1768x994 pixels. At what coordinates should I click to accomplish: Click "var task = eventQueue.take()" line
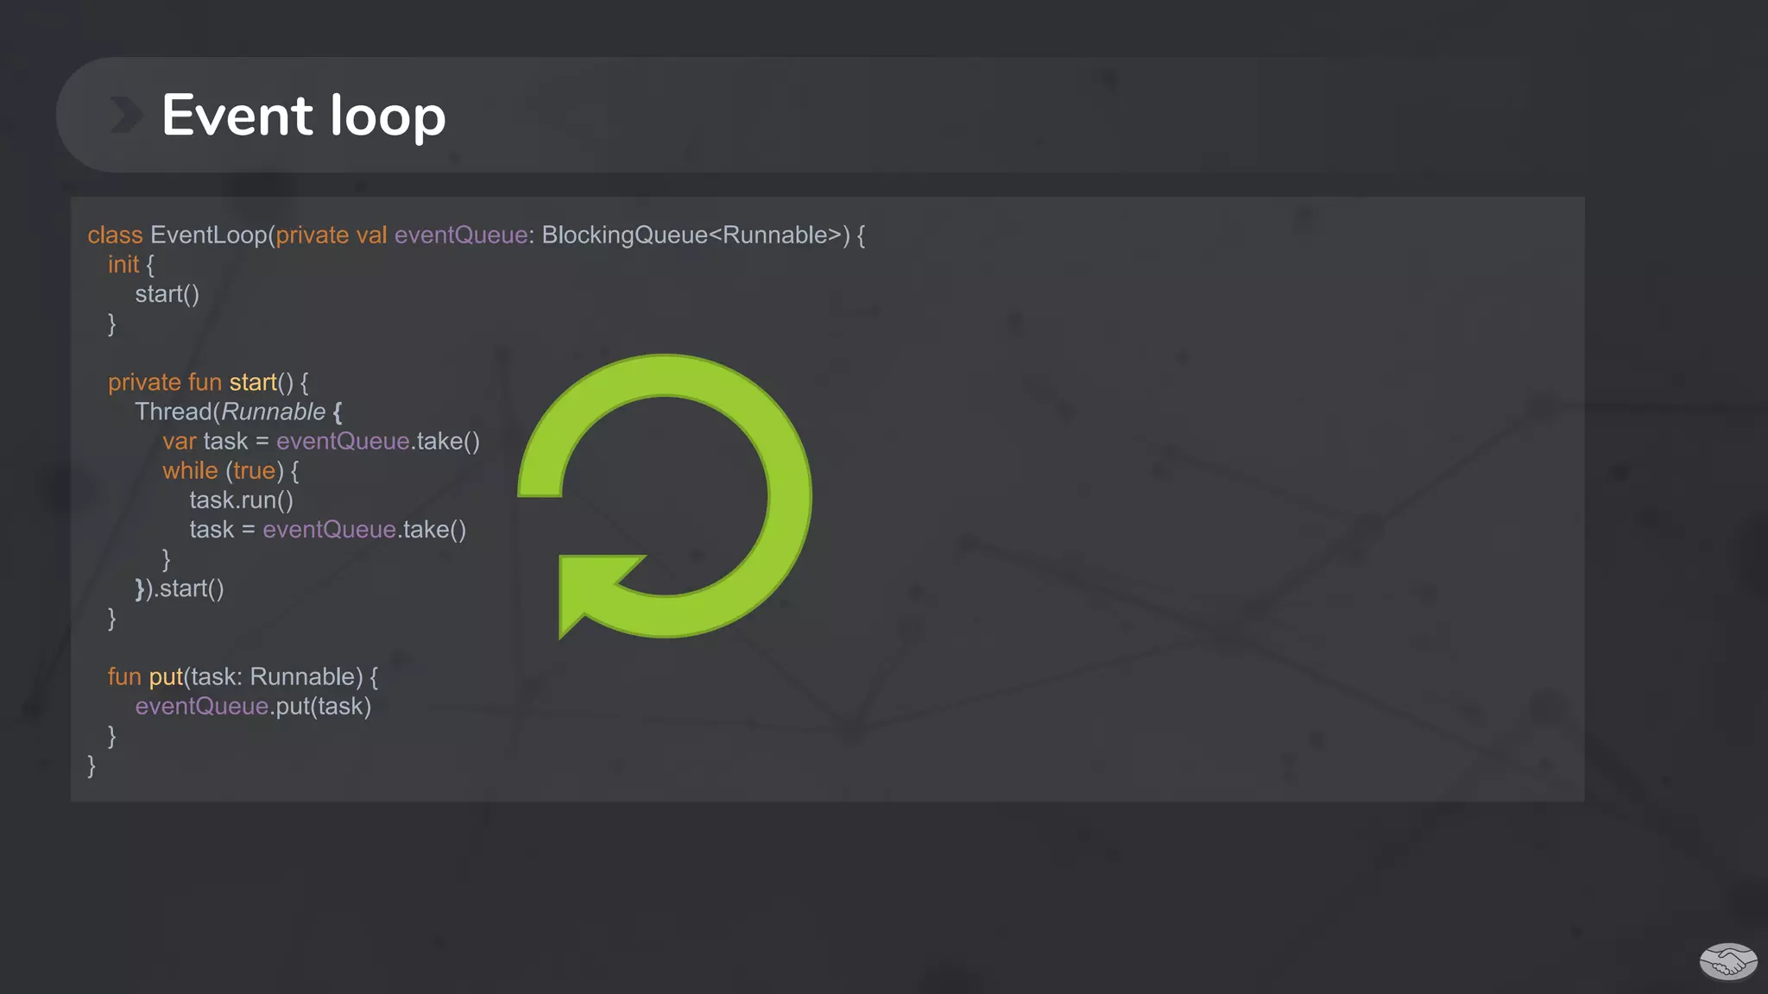[321, 441]
